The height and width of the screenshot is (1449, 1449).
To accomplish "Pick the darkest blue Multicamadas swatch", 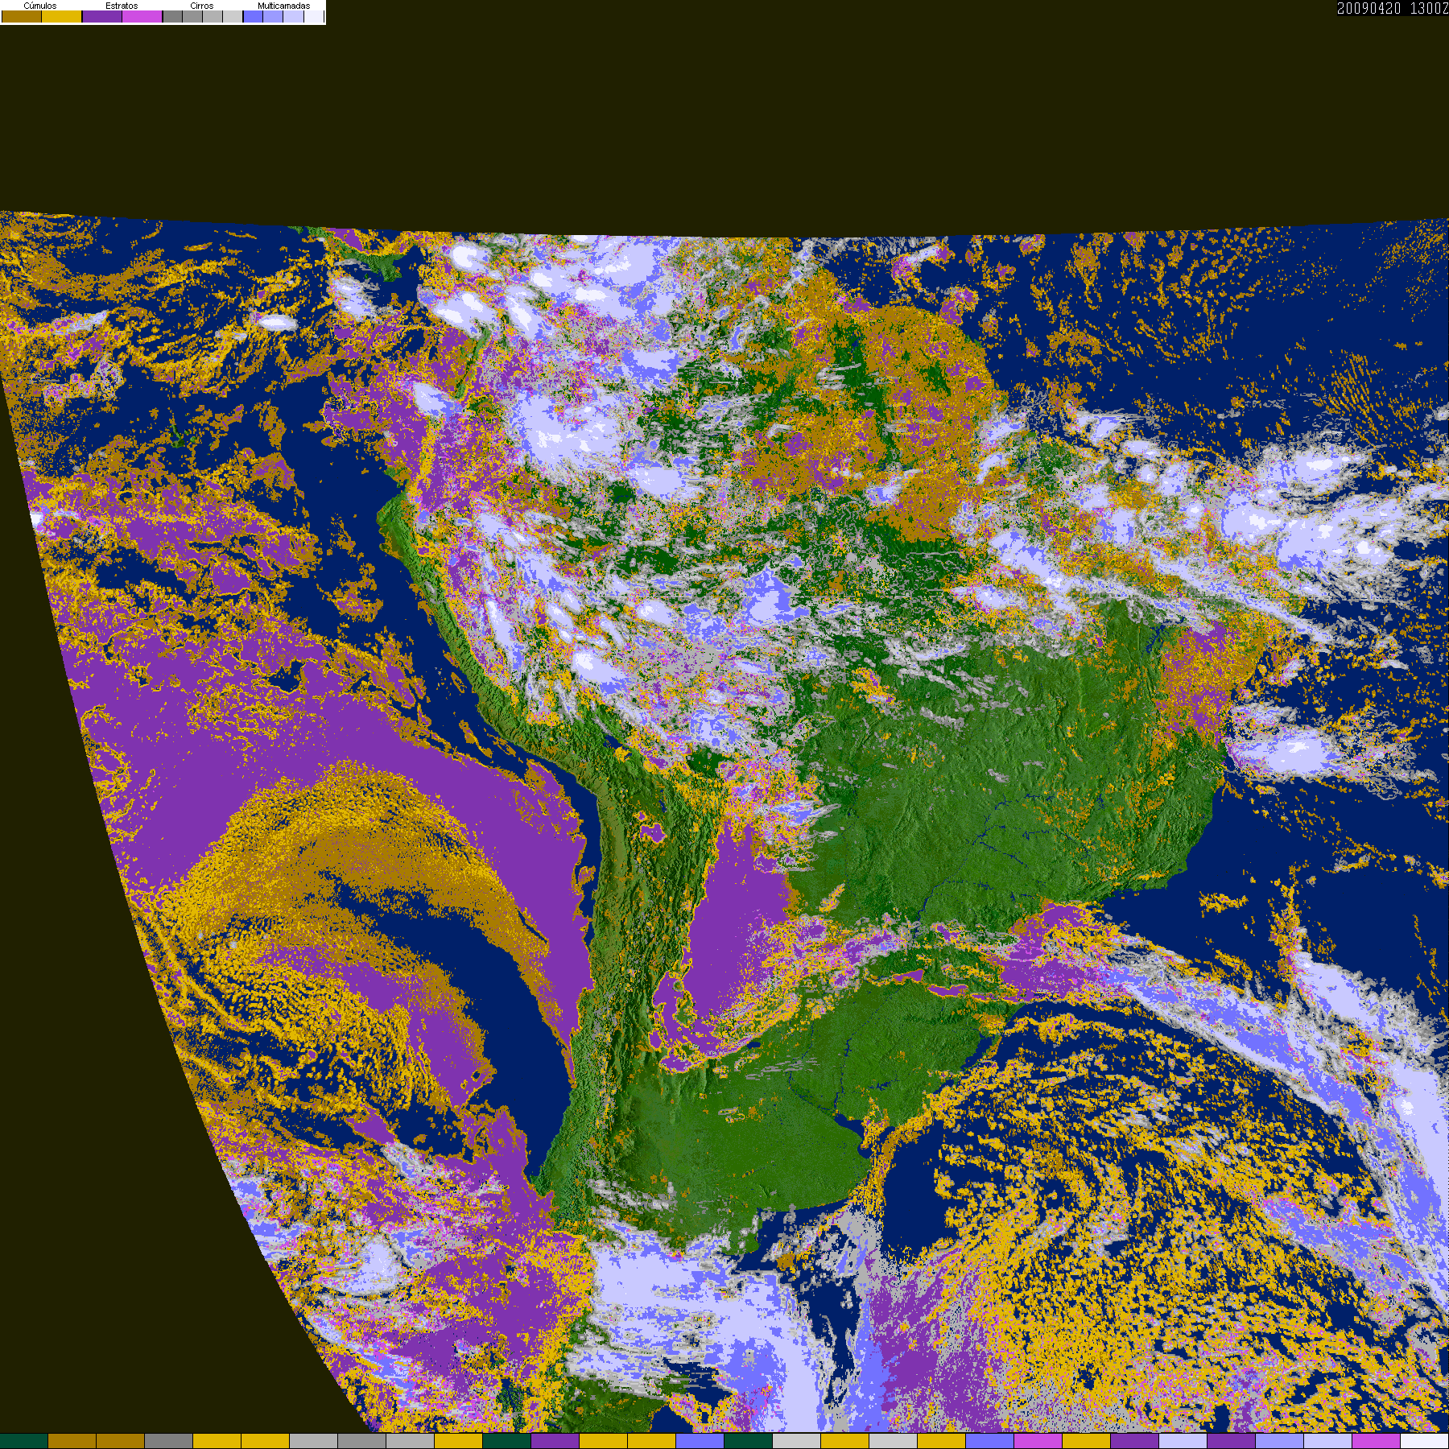I will click(253, 17).
